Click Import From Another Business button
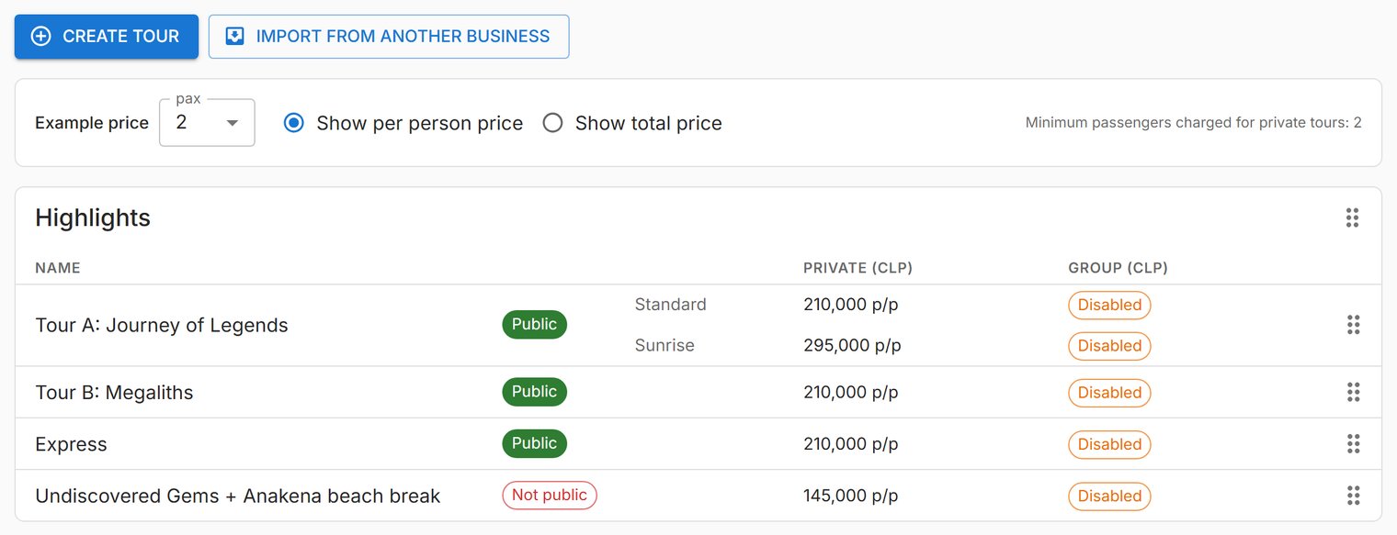The image size is (1397, 535). click(389, 37)
